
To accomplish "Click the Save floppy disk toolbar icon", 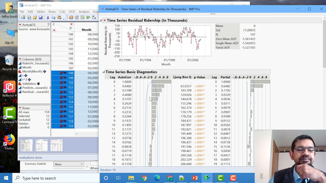I will [x=40, y=18].
